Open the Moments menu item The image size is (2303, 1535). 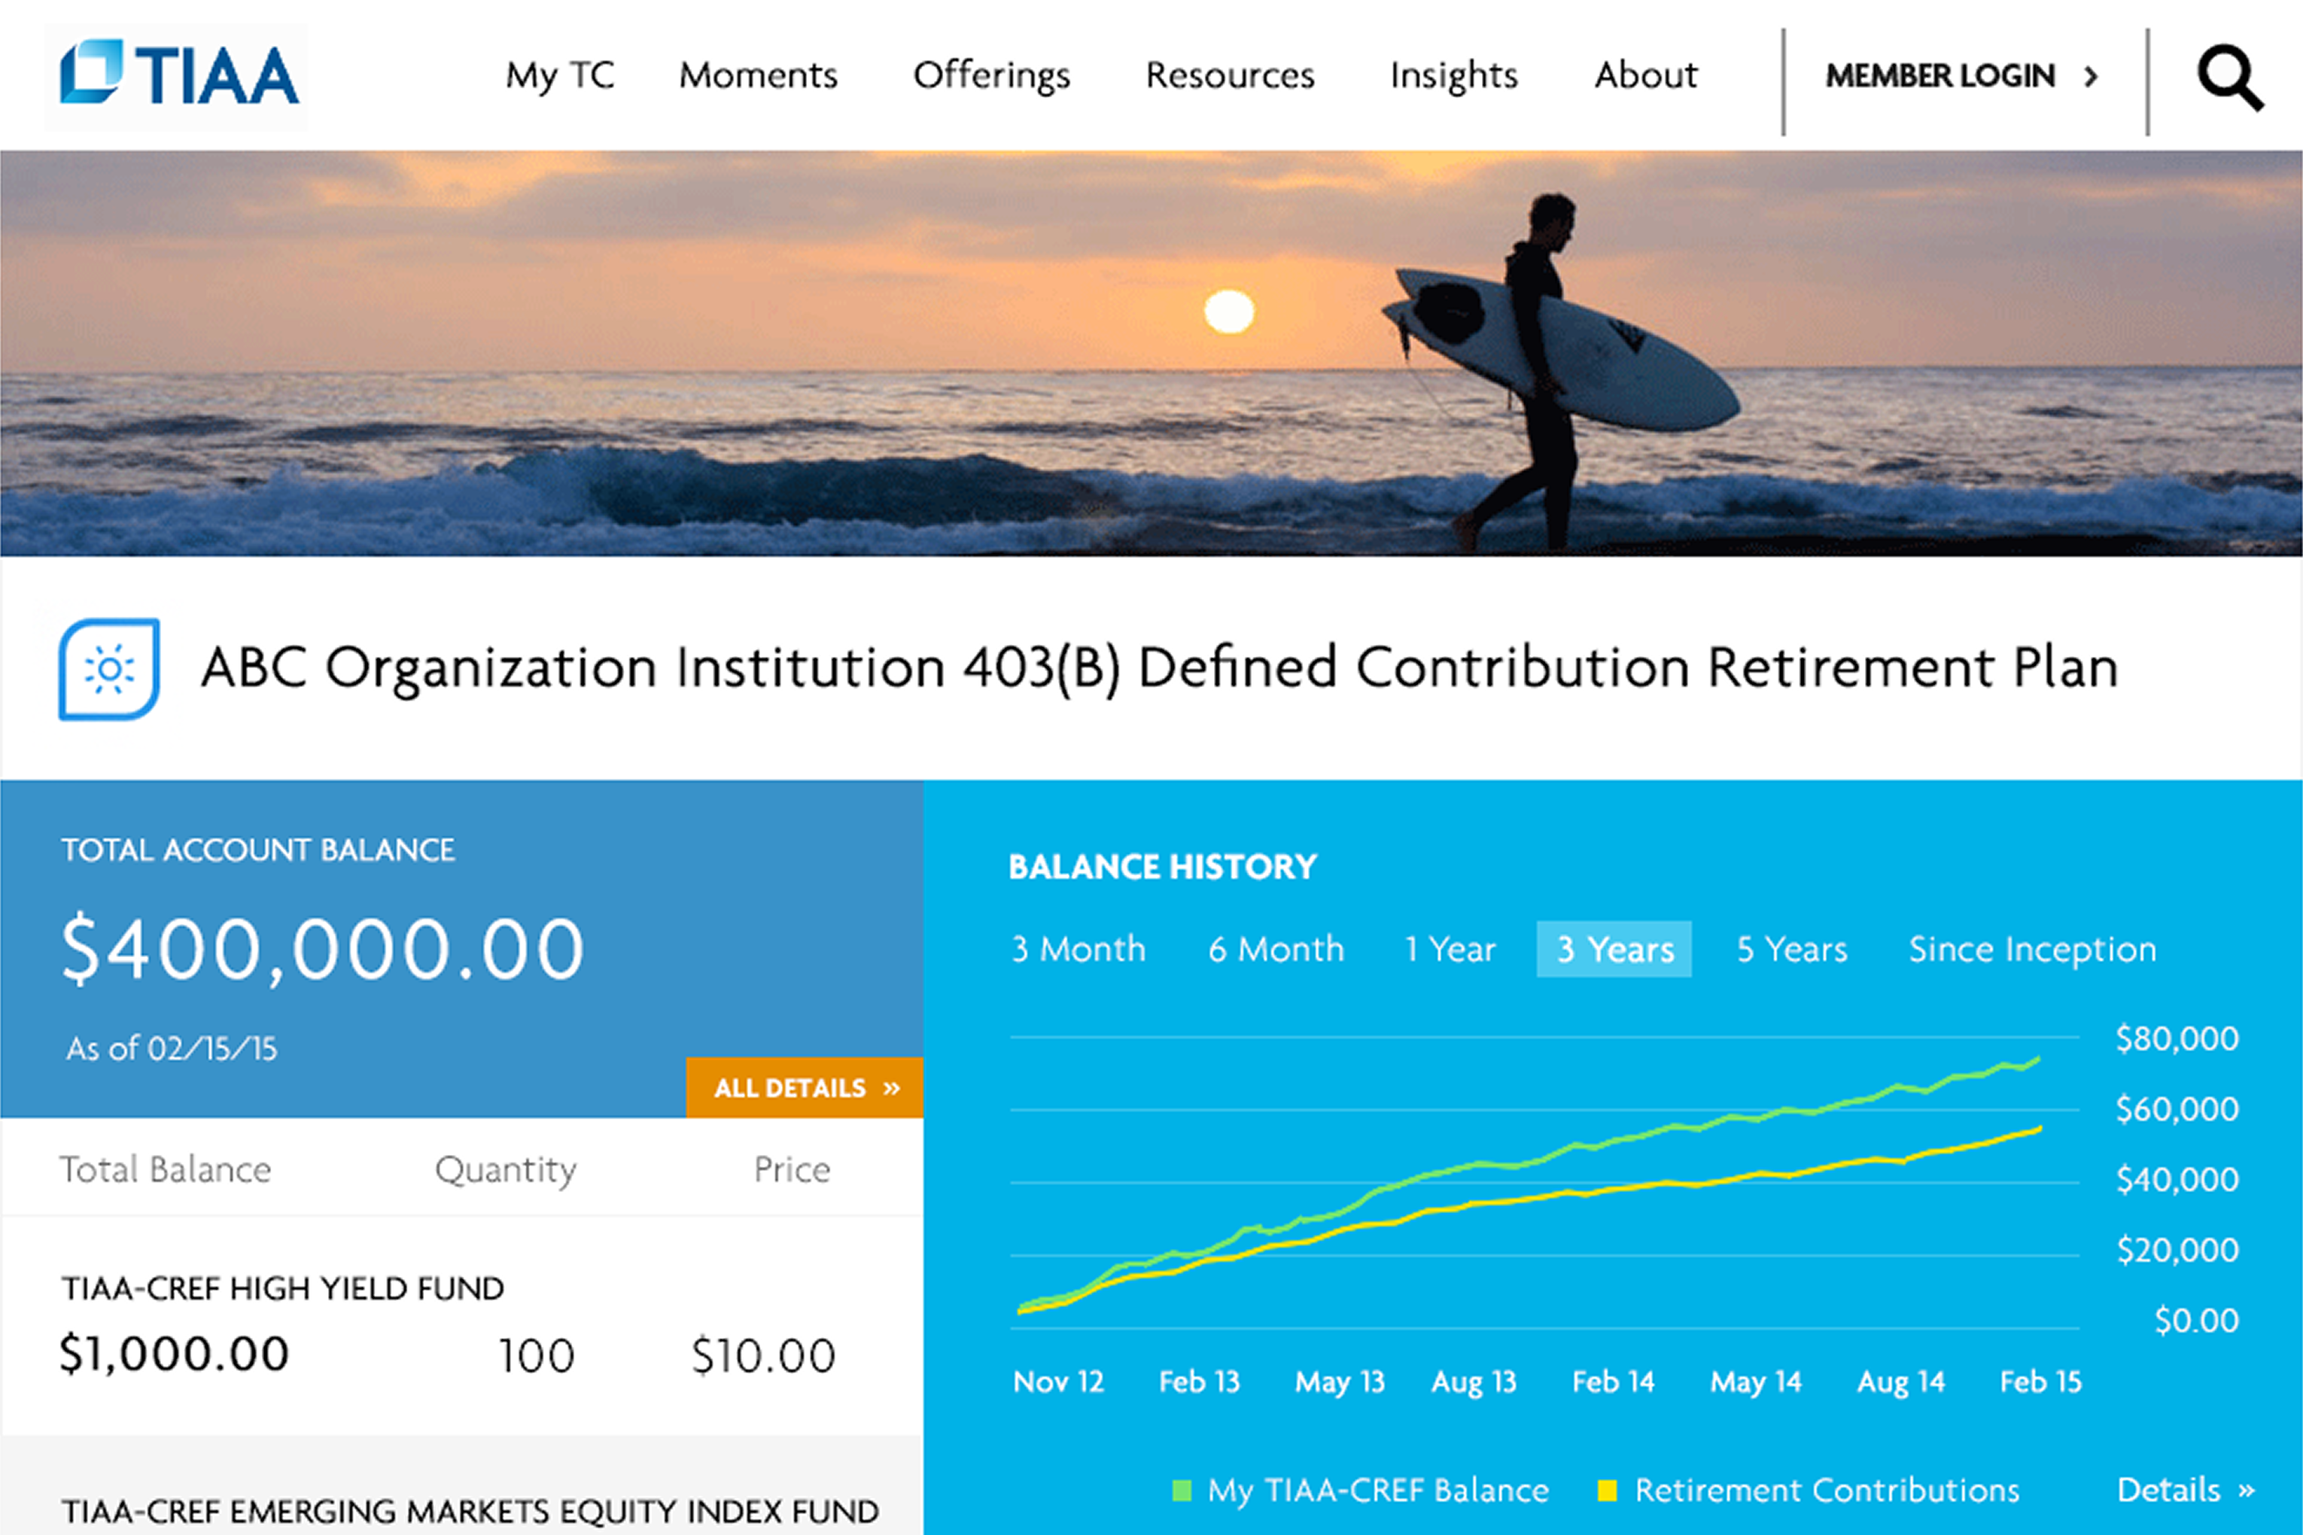758,75
